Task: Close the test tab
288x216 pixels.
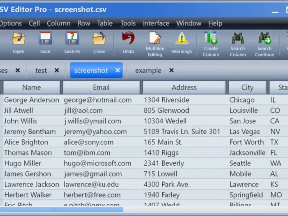Action: (x=57, y=70)
